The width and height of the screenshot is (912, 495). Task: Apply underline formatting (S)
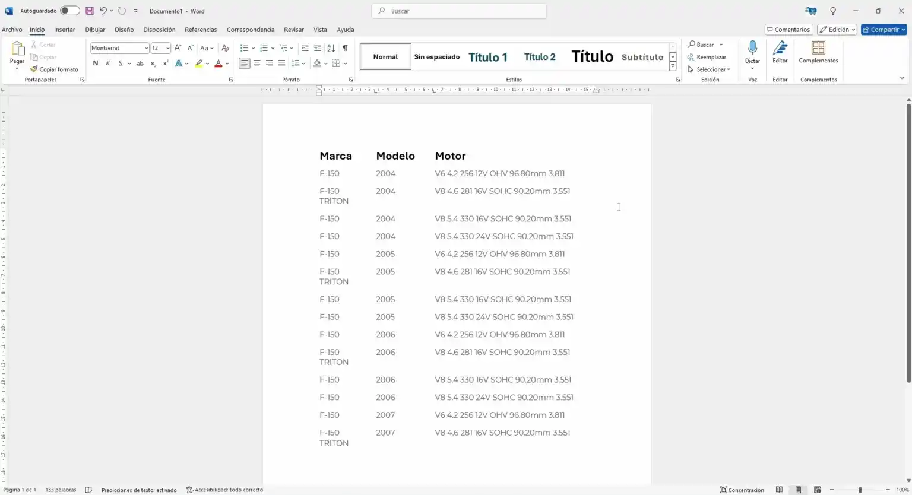pos(121,64)
